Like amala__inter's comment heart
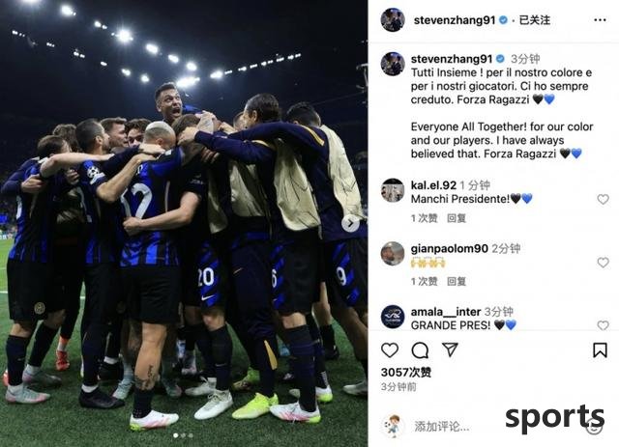The width and height of the screenshot is (619, 447). pyautogui.click(x=603, y=325)
